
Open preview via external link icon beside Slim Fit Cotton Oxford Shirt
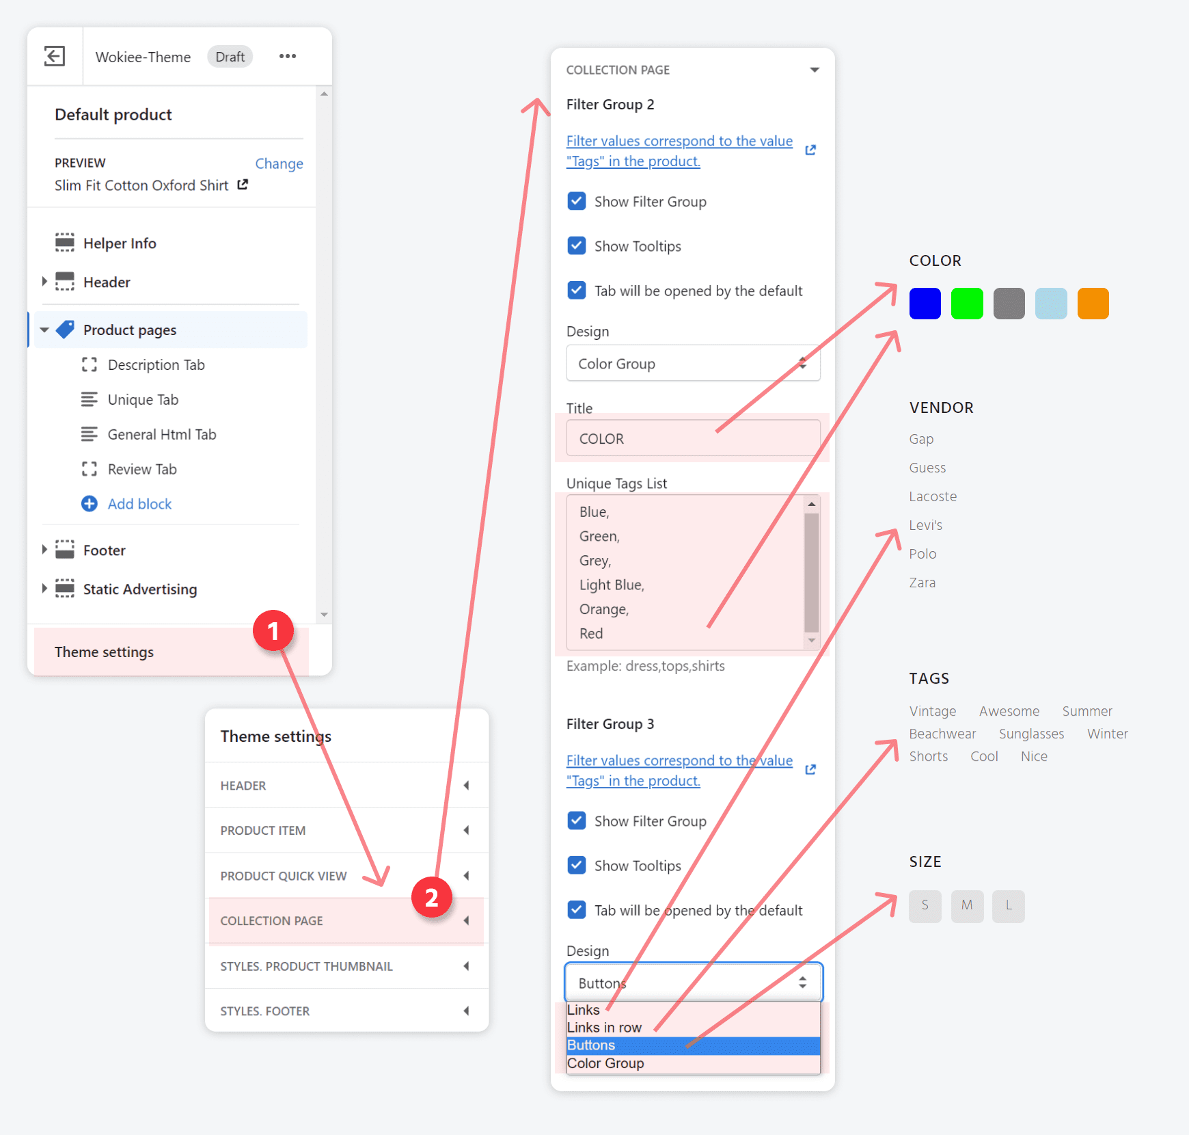click(243, 185)
